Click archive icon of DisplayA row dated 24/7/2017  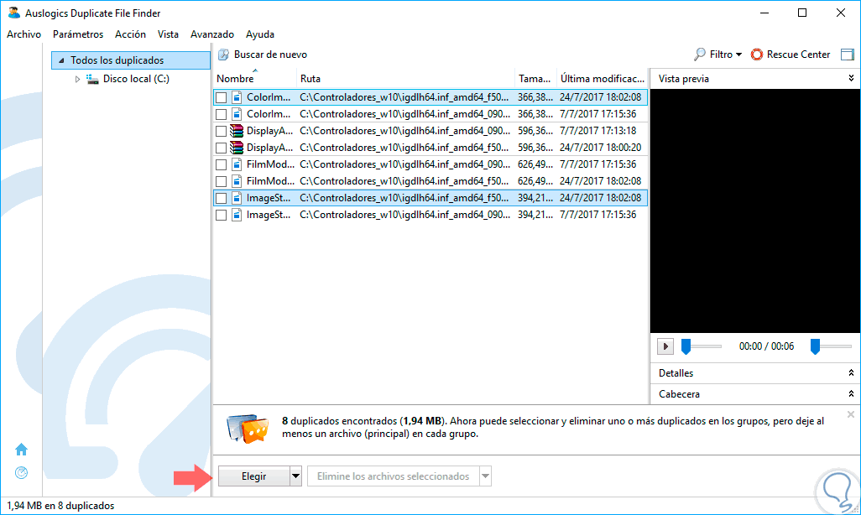(237, 148)
